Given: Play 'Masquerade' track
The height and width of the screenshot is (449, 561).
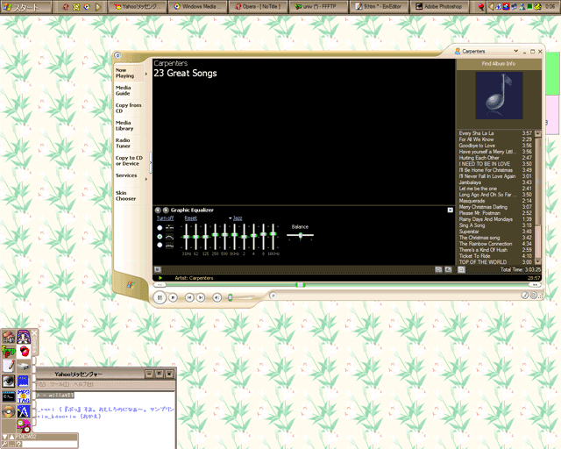Looking at the screenshot, I should (x=495, y=201).
